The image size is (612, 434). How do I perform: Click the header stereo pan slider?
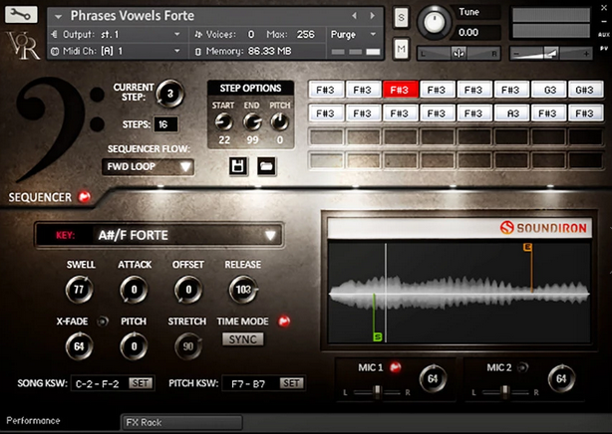pos(459,54)
